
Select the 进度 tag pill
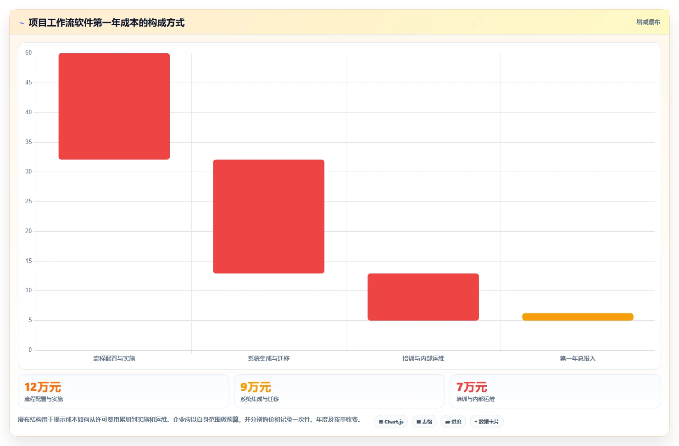pyautogui.click(x=453, y=422)
